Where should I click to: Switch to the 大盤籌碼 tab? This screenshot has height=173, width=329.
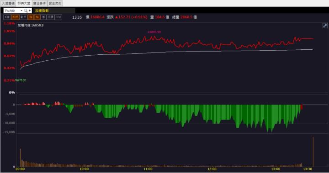[x=8, y=3]
